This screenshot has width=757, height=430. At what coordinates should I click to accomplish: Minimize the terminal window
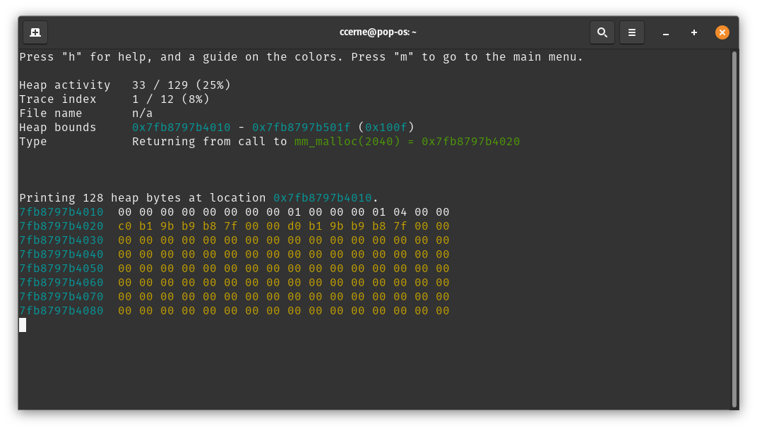click(x=666, y=32)
